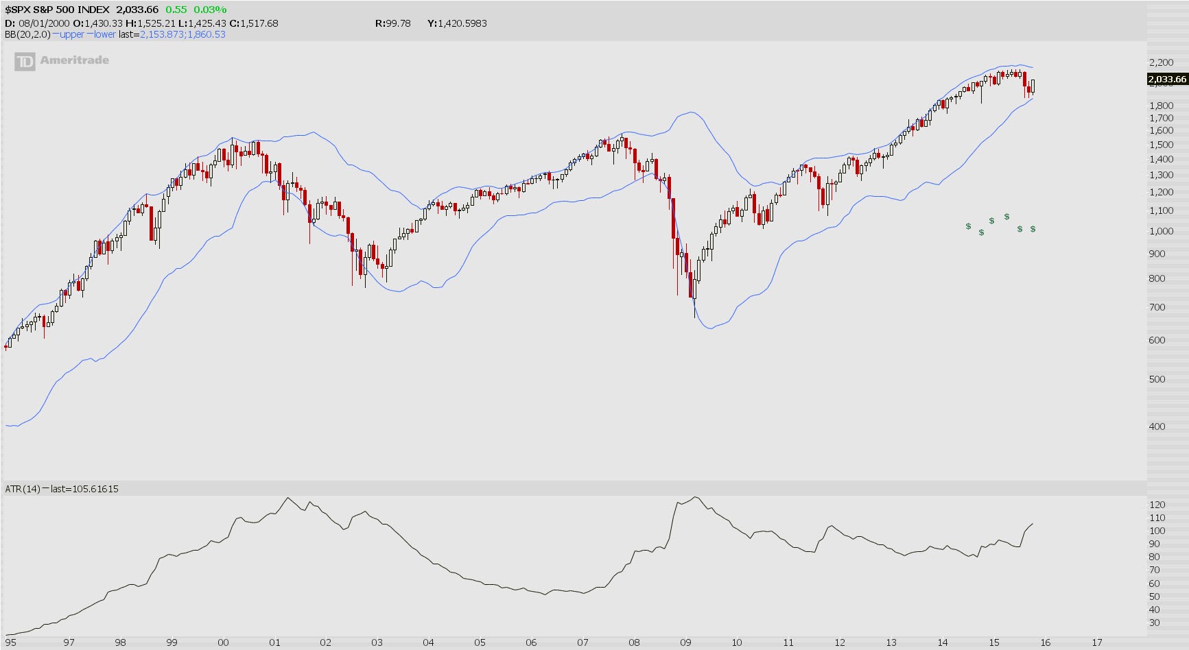Click the 06 year label on time axis

pos(531,642)
